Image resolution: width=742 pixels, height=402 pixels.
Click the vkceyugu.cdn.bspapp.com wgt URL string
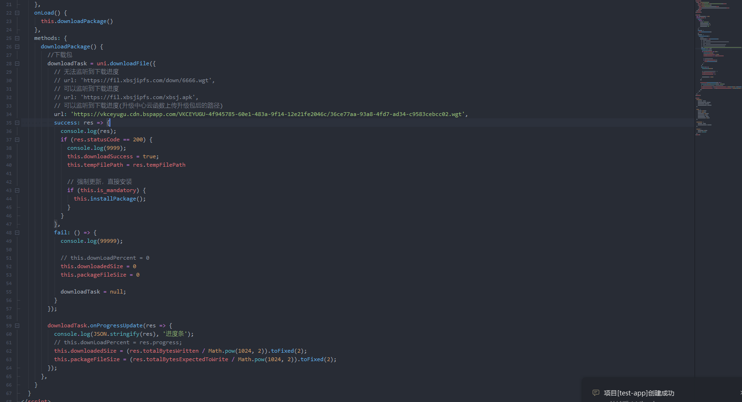tap(268, 114)
